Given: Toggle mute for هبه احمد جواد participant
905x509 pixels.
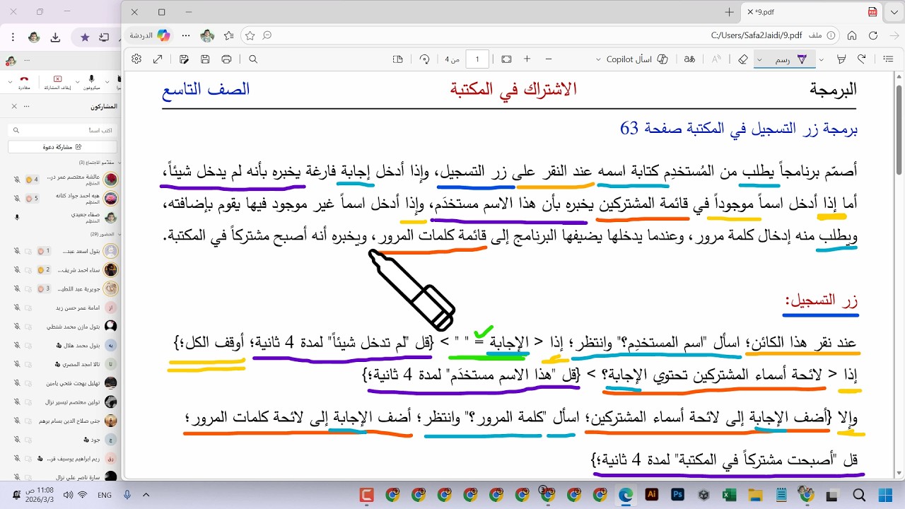Looking at the screenshot, I should click(x=16, y=199).
